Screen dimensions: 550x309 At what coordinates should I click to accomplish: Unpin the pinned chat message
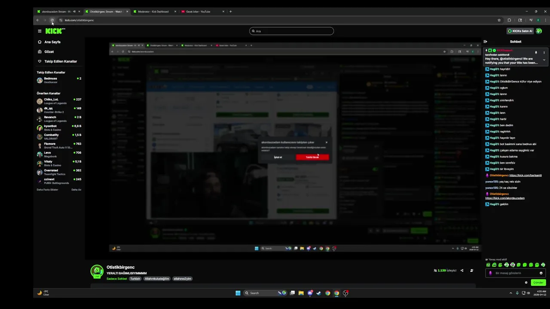[536, 52]
